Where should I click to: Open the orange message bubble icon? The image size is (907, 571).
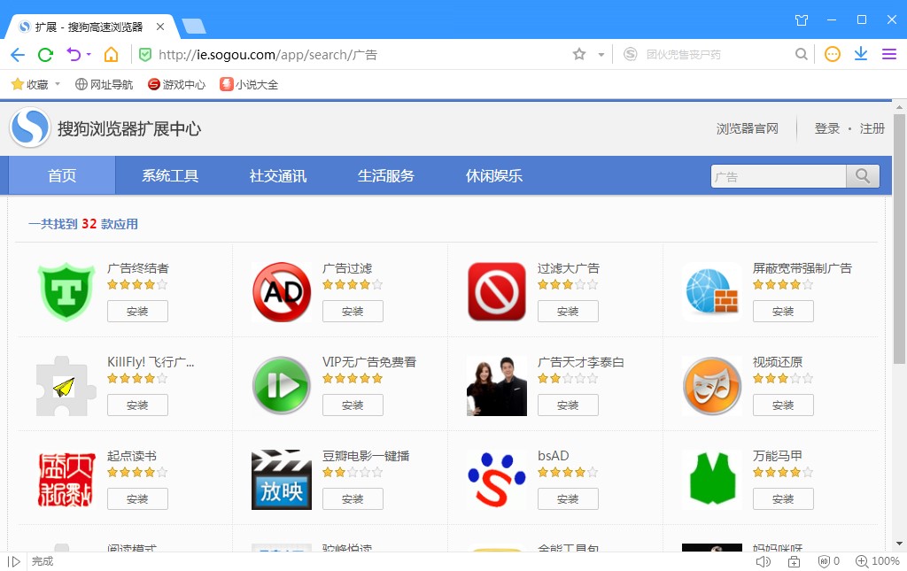point(833,54)
